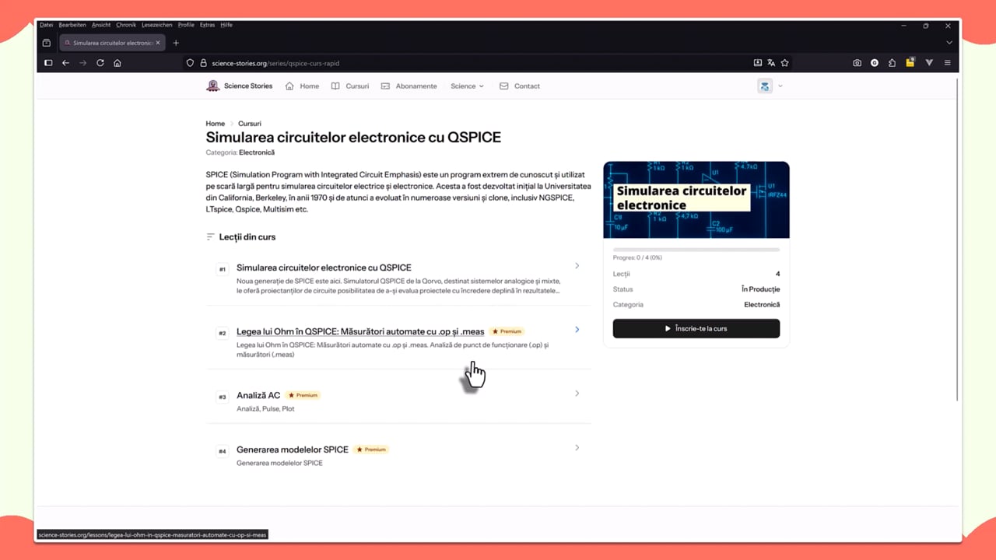The height and width of the screenshot is (560, 996).
Task: Open the Chronik menu
Action: 126,25
